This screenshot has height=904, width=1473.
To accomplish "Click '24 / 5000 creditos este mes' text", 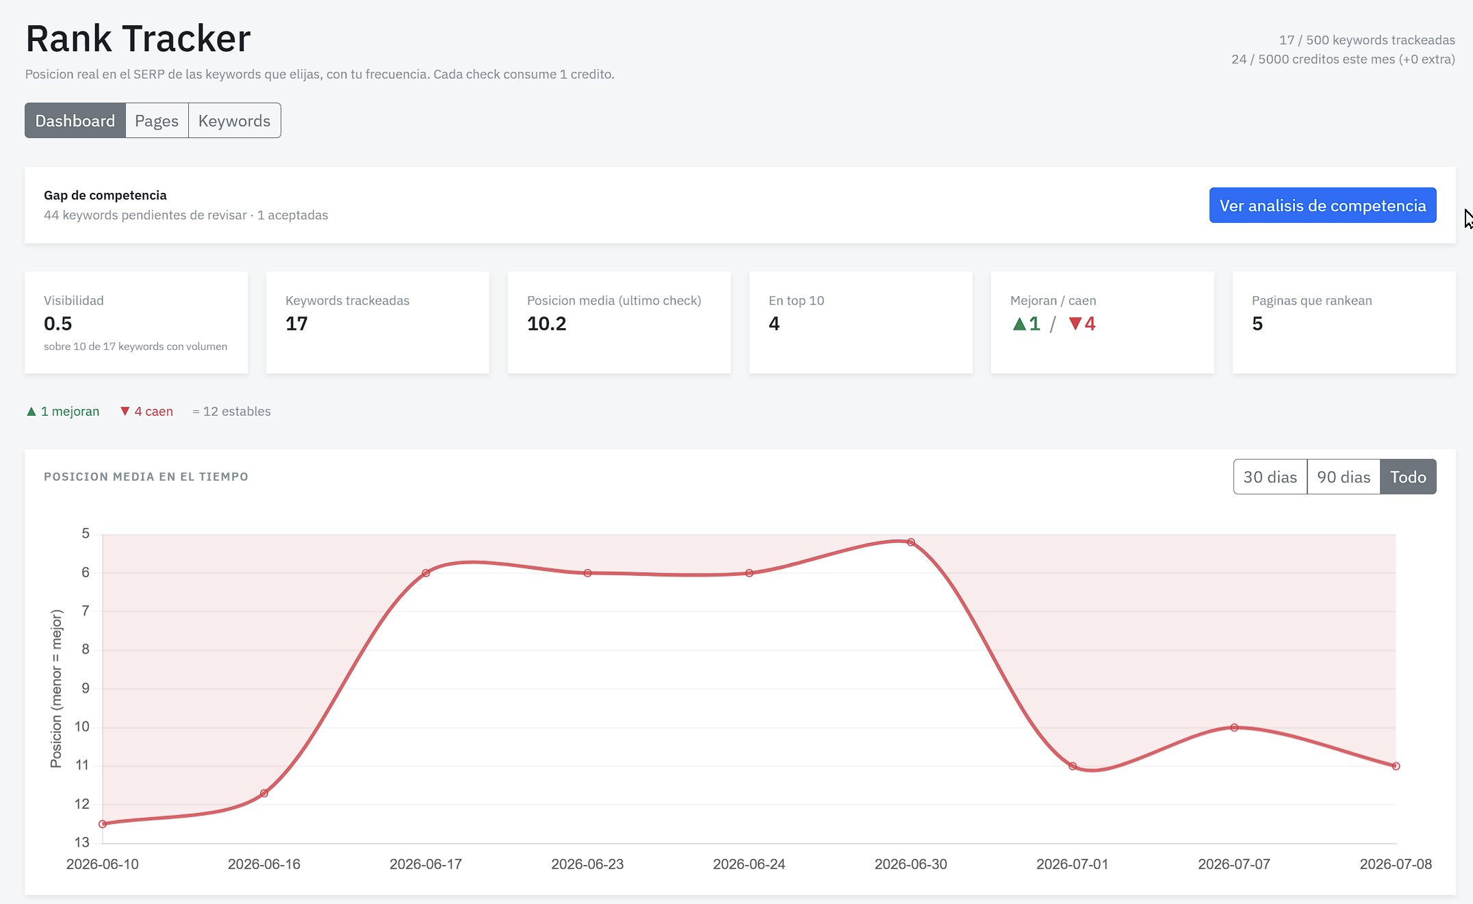I will [1313, 59].
